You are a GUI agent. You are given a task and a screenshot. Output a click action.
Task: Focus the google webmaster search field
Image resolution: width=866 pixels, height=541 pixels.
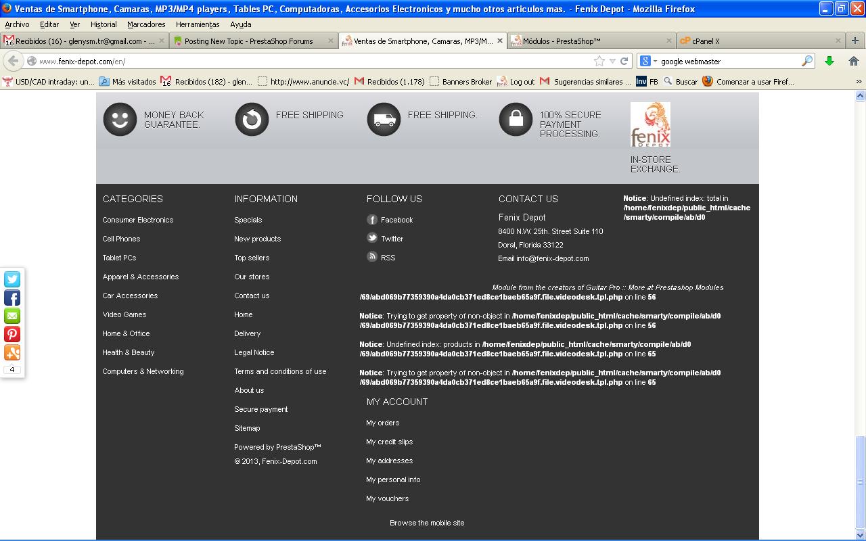[x=729, y=61]
